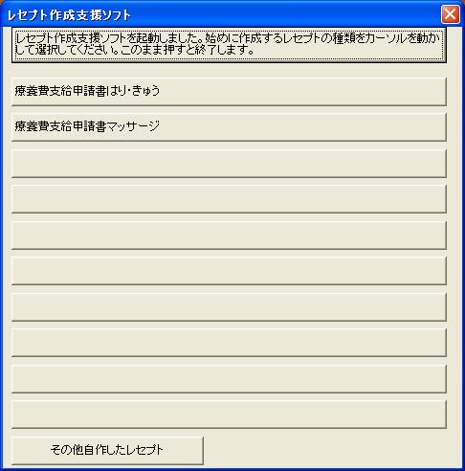
Task: Click fourth blank receipt button in list
Action: point(229,271)
